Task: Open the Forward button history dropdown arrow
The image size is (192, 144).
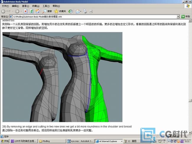Action: click(x=21, y=12)
